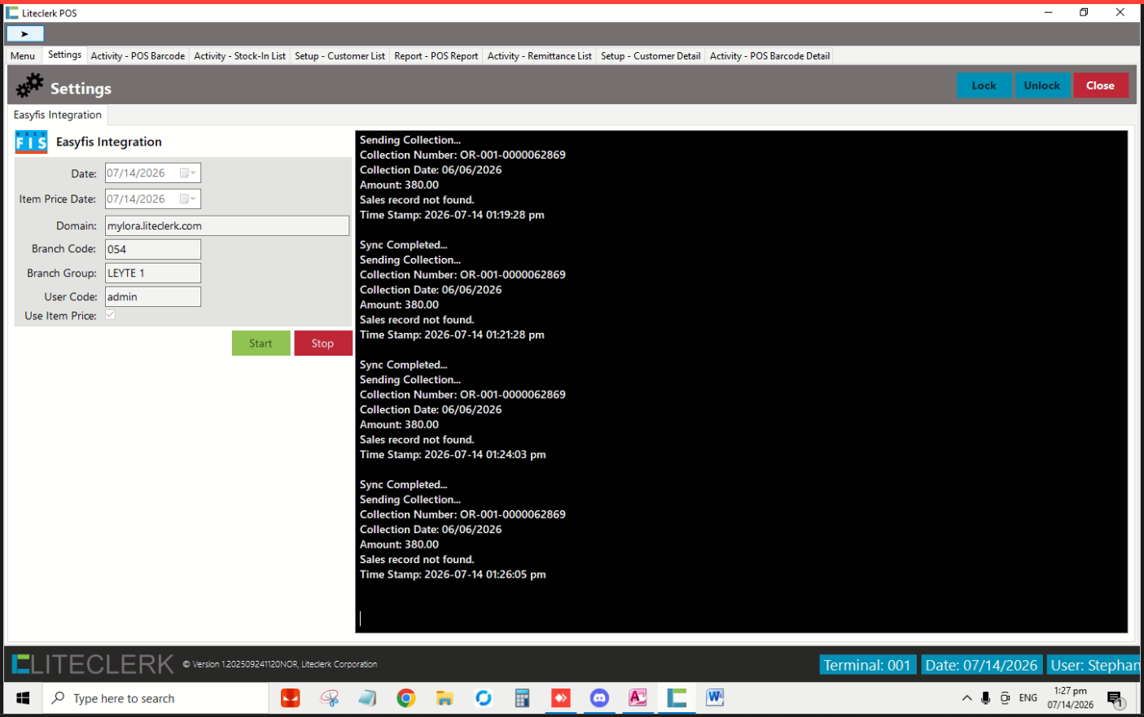Click 'Time Stamp: 2026-07-14 01:26:05 pm' log line
This screenshot has height=717, width=1144.
click(453, 575)
